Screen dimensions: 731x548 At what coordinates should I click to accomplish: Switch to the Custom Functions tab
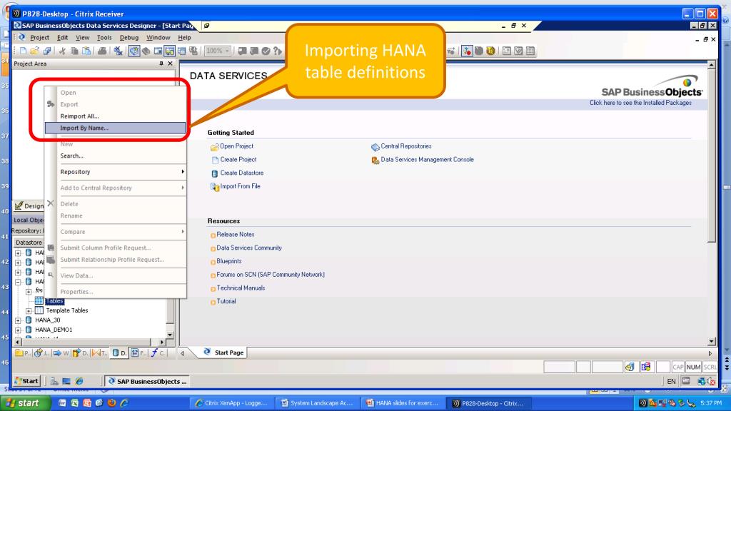click(158, 353)
